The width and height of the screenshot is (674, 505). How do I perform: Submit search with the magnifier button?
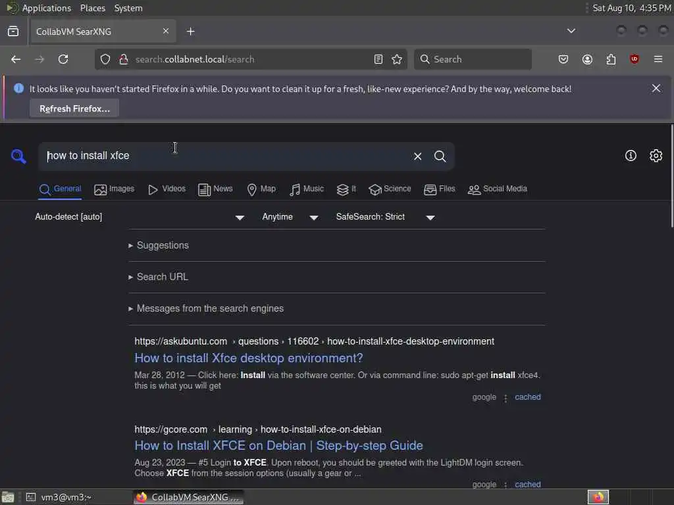click(x=440, y=156)
